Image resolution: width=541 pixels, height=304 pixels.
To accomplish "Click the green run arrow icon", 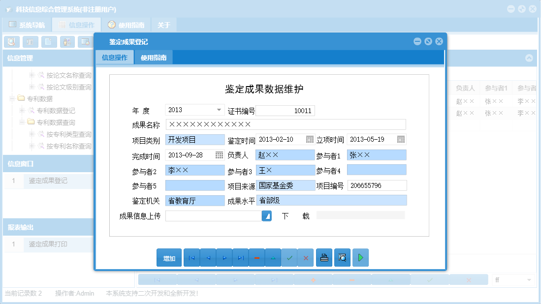I will pos(360,257).
